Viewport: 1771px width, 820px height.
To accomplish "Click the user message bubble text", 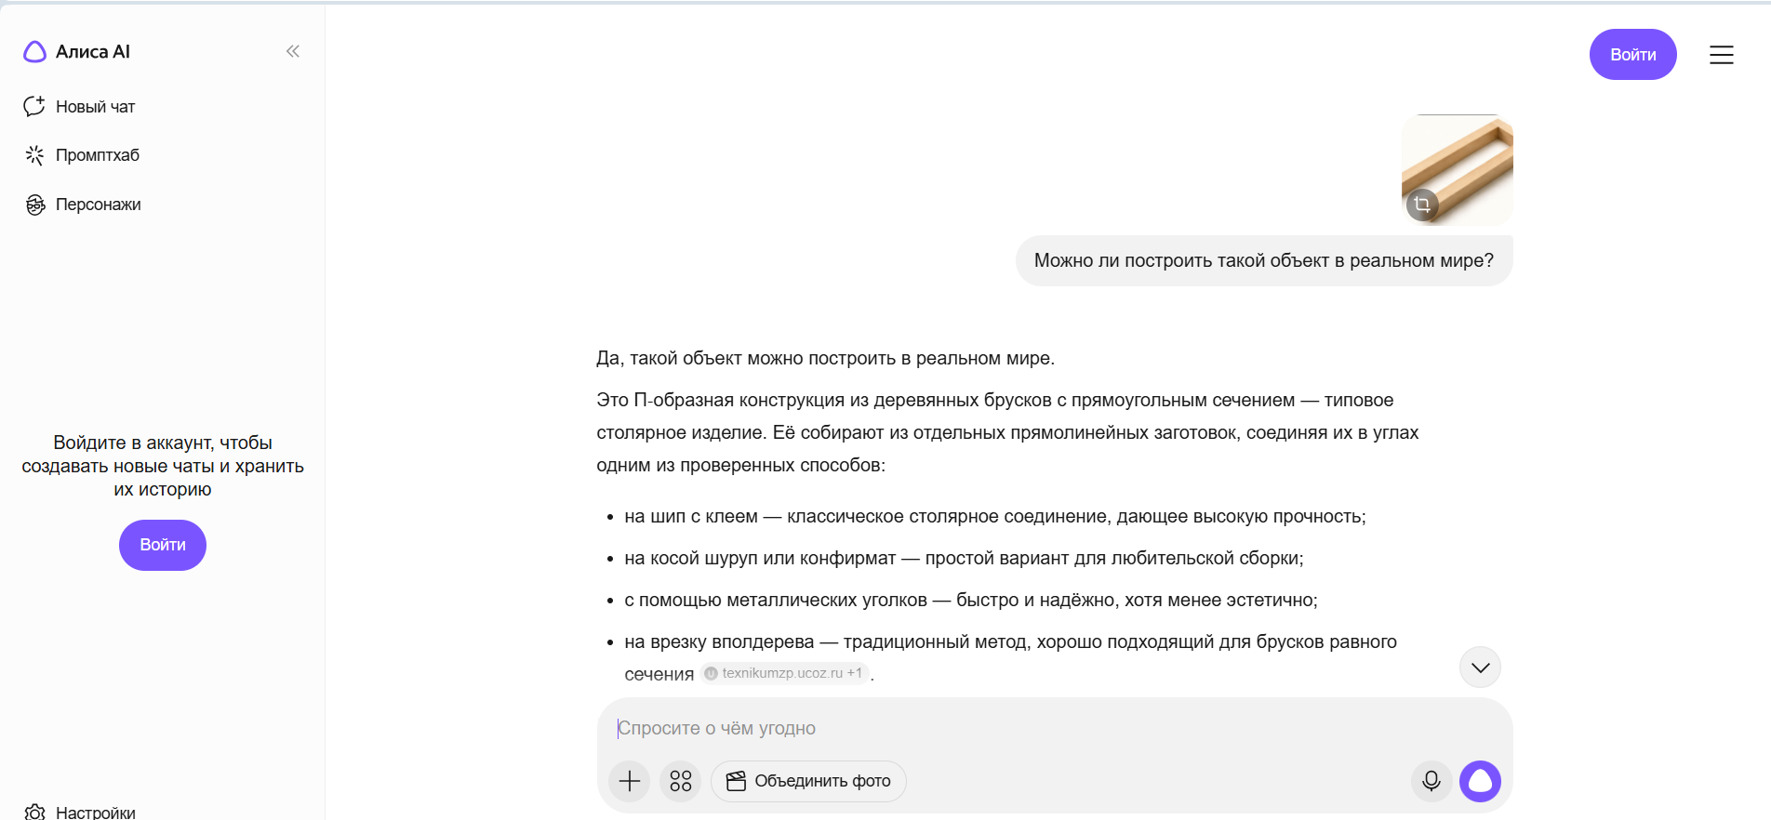I will pyautogui.click(x=1264, y=260).
